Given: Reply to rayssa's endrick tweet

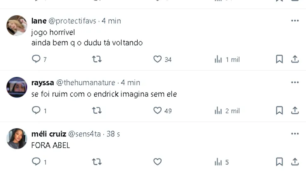Looking at the screenshot, I should [x=36, y=111].
